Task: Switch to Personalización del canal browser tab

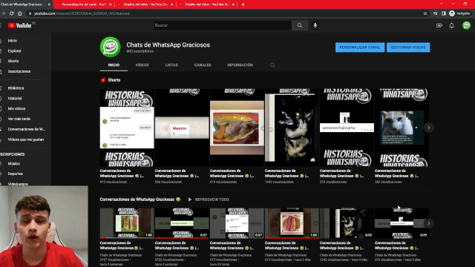Action: (83, 4)
